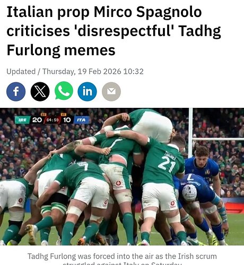Share the article on Facebook
Image resolution: width=244 pixels, height=265 pixels.
click(x=16, y=91)
